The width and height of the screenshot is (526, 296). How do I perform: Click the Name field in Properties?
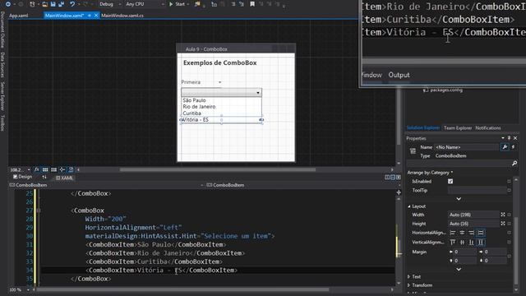466,147
